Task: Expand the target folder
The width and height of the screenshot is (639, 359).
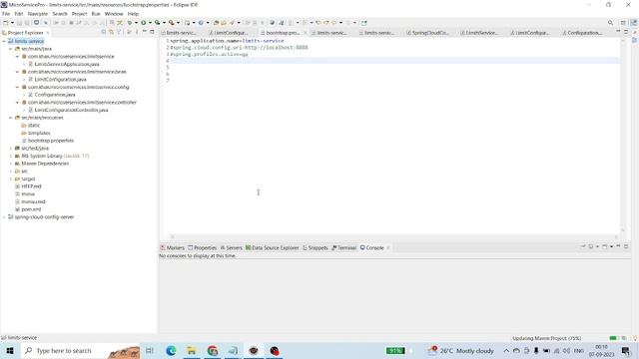Action: [11, 179]
